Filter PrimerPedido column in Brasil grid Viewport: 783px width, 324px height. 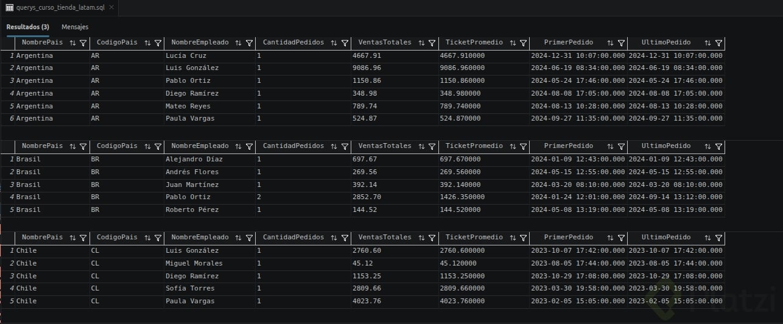[x=620, y=146]
